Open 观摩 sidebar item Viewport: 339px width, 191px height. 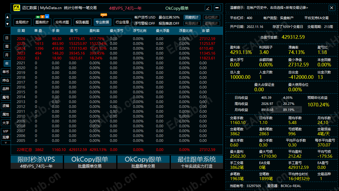[6, 137]
